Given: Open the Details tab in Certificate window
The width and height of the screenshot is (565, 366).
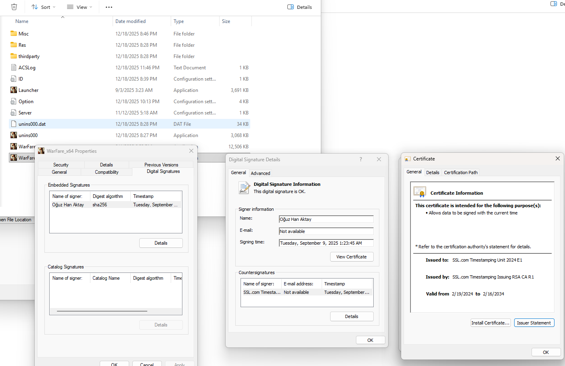Looking at the screenshot, I should (433, 172).
